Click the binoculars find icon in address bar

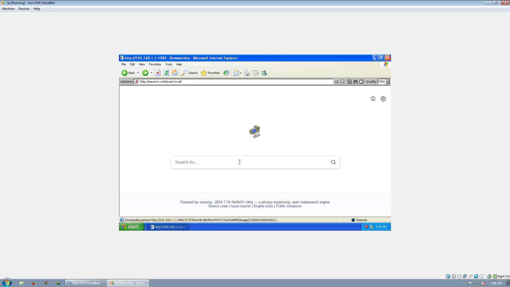pos(355,82)
